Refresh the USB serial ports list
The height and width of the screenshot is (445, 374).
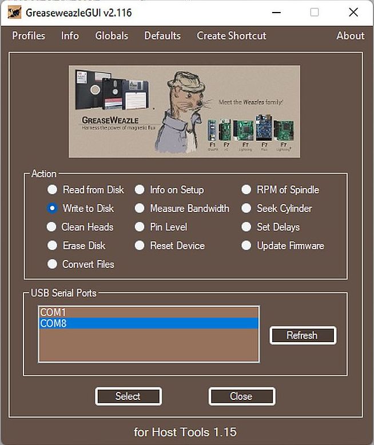(302, 335)
